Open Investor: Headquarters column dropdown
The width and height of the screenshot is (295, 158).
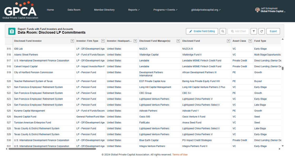click(x=135, y=41)
